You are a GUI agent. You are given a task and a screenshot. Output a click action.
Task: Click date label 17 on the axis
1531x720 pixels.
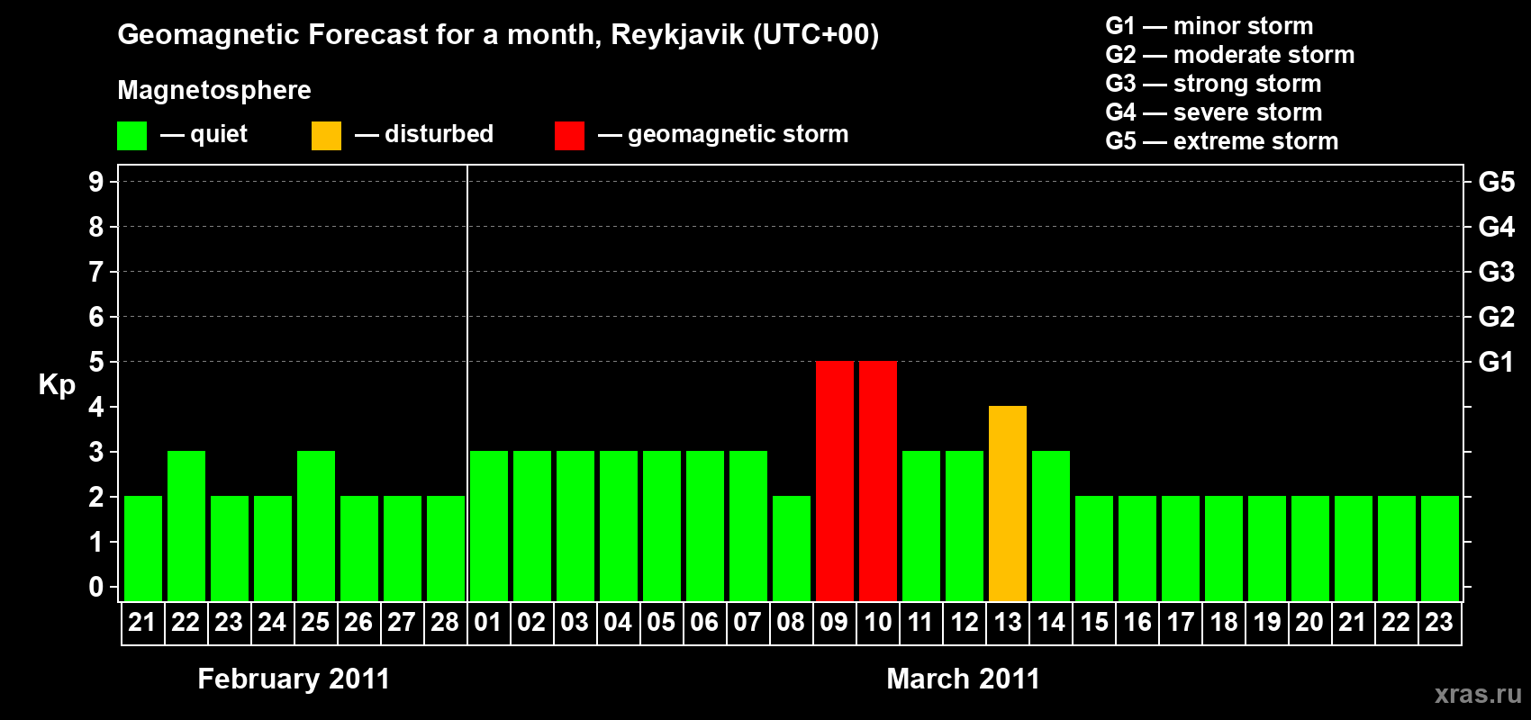1180,622
